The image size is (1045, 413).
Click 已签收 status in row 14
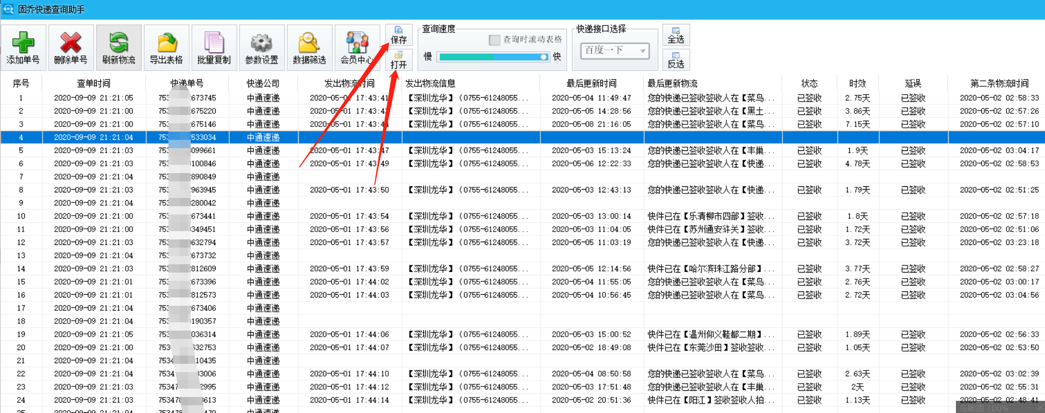click(x=809, y=269)
